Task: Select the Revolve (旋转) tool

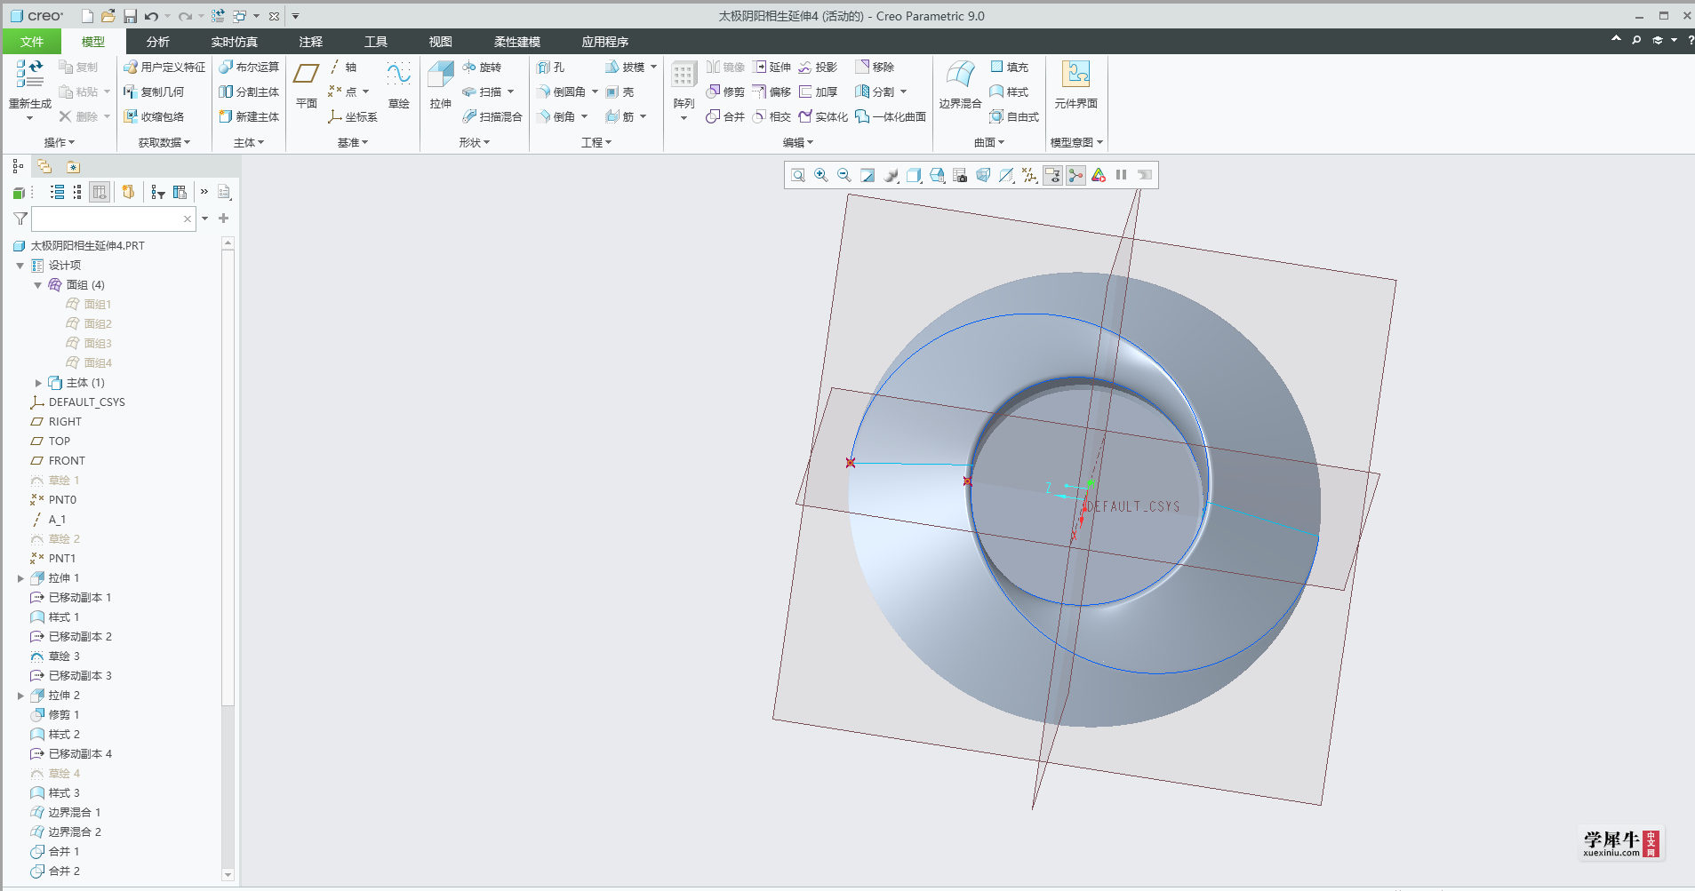Action: [x=482, y=67]
